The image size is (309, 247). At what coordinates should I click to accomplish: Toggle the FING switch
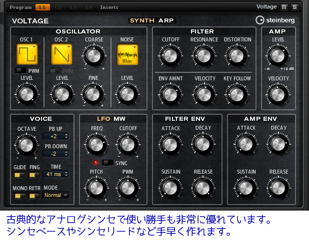pyautogui.click(x=34, y=175)
